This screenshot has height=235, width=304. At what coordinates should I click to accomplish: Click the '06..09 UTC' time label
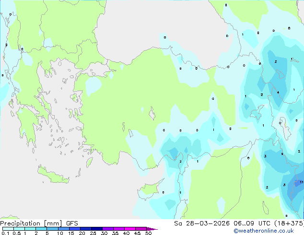click(x=252, y=223)
